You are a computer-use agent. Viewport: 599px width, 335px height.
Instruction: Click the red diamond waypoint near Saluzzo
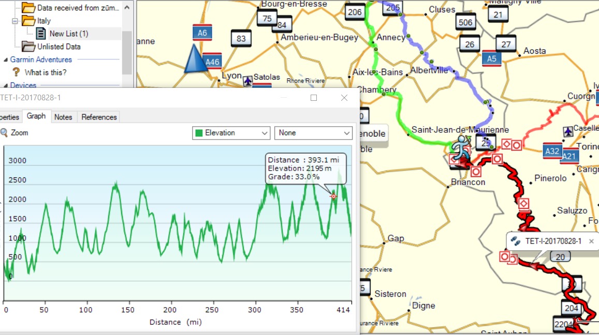point(524,204)
